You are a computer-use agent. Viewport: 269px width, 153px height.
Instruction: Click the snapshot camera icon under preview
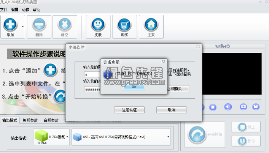coord(243,106)
